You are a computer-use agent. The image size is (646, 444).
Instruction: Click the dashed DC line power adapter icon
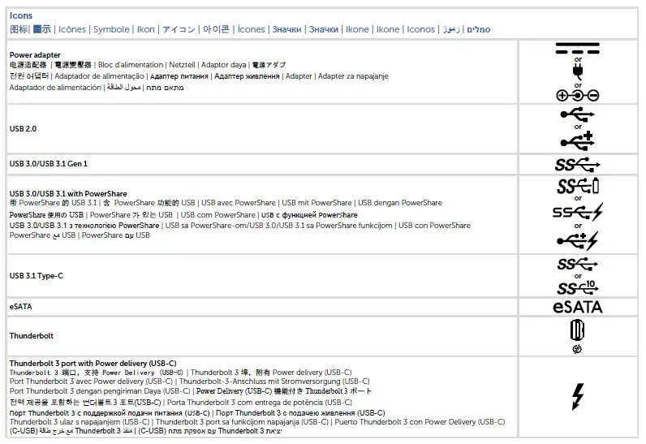click(577, 48)
